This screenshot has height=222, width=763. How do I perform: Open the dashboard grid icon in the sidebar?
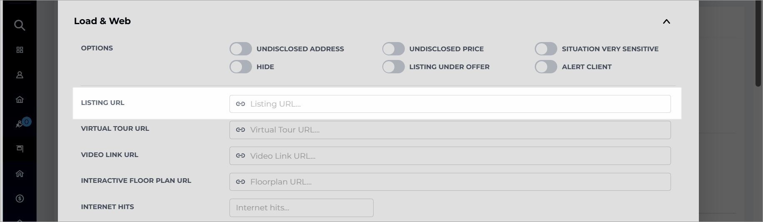(20, 50)
